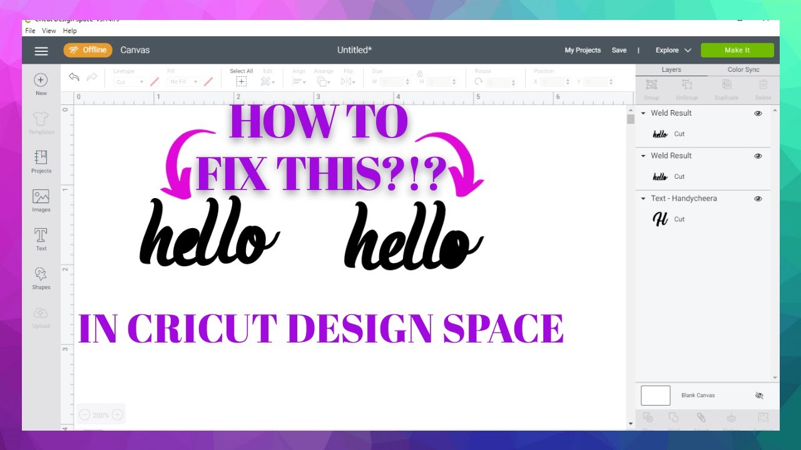Click the UnGroup layers icon
The height and width of the screenshot is (450, 801).
[x=686, y=84]
